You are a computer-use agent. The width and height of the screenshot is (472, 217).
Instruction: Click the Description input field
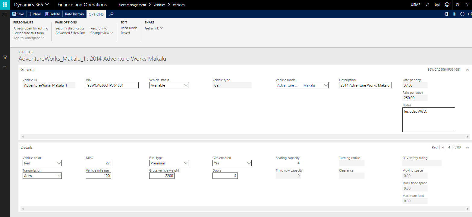coord(365,85)
